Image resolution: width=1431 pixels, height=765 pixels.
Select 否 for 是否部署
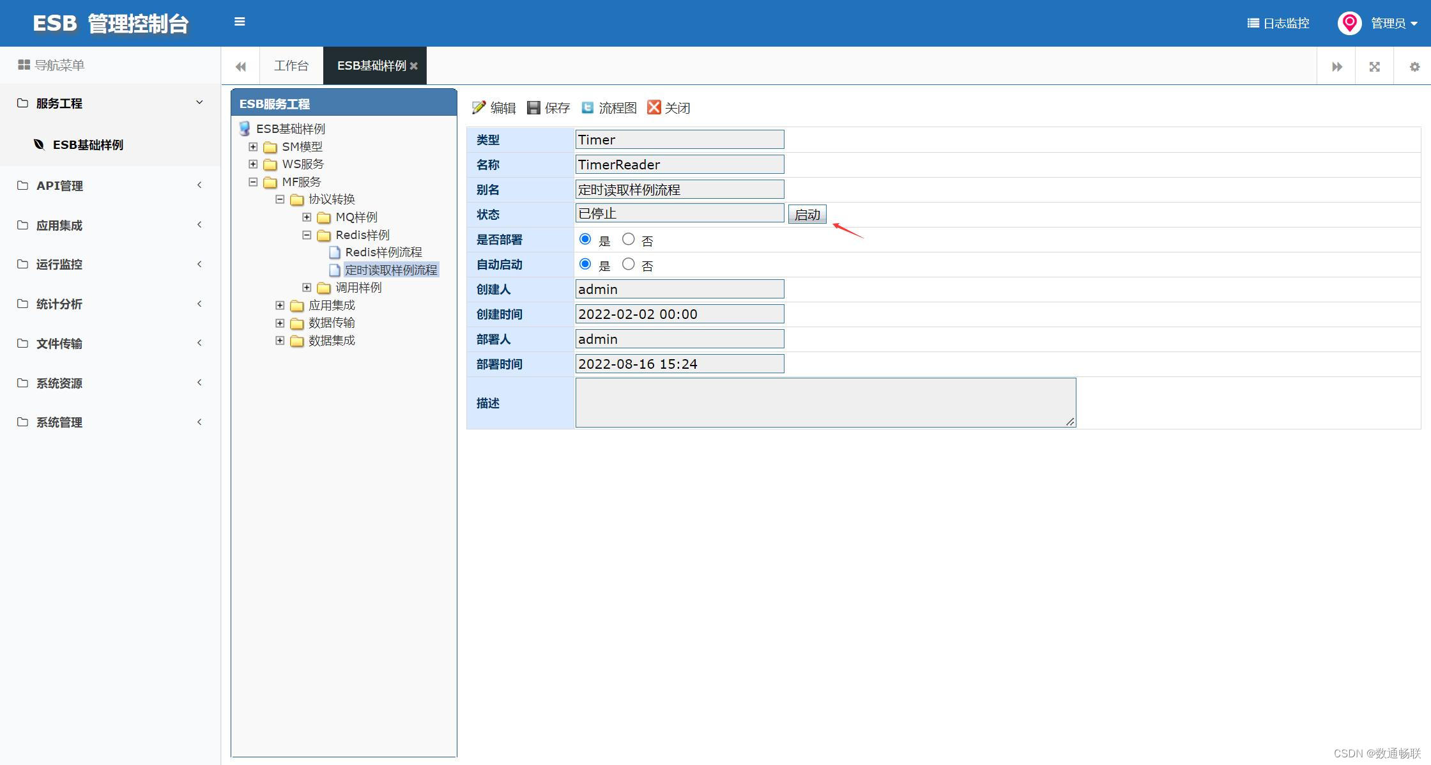(629, 239)
